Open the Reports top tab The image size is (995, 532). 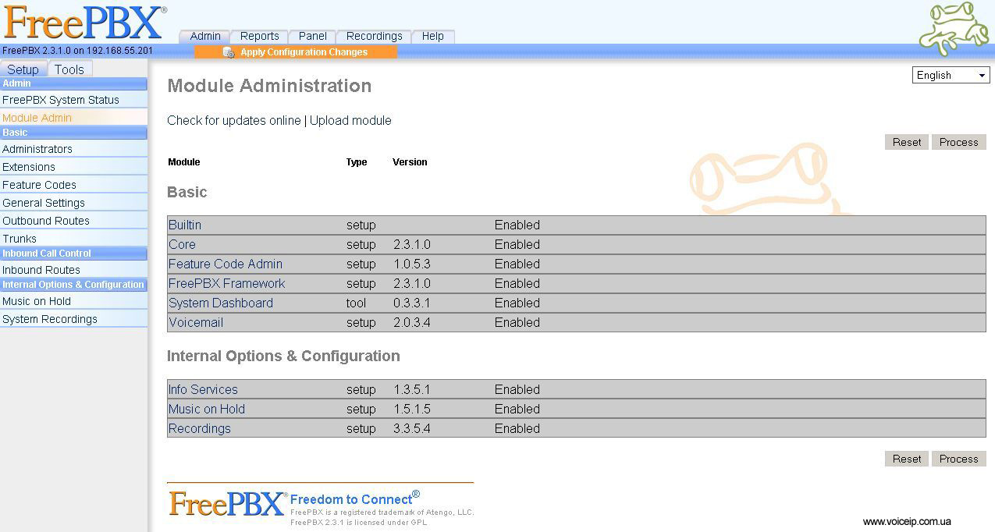coord(259,36)
